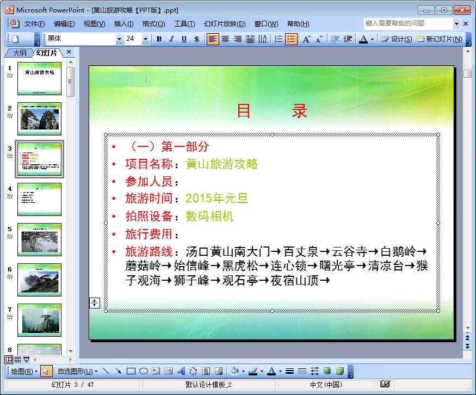The image size is (476, 395).
Task: Select slide 5 thumbnail
Action: click(x=40, y=239)
